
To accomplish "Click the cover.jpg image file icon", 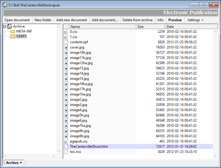I will click(66, 47).
